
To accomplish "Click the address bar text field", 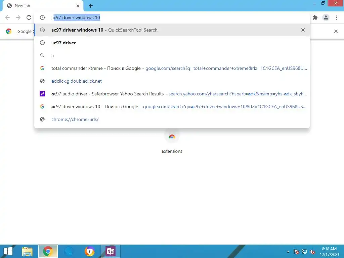I will coord(172,17).
